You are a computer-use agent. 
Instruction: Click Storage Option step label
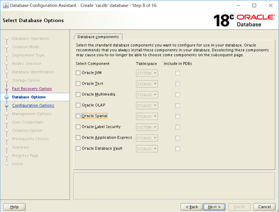pos(26,81)
